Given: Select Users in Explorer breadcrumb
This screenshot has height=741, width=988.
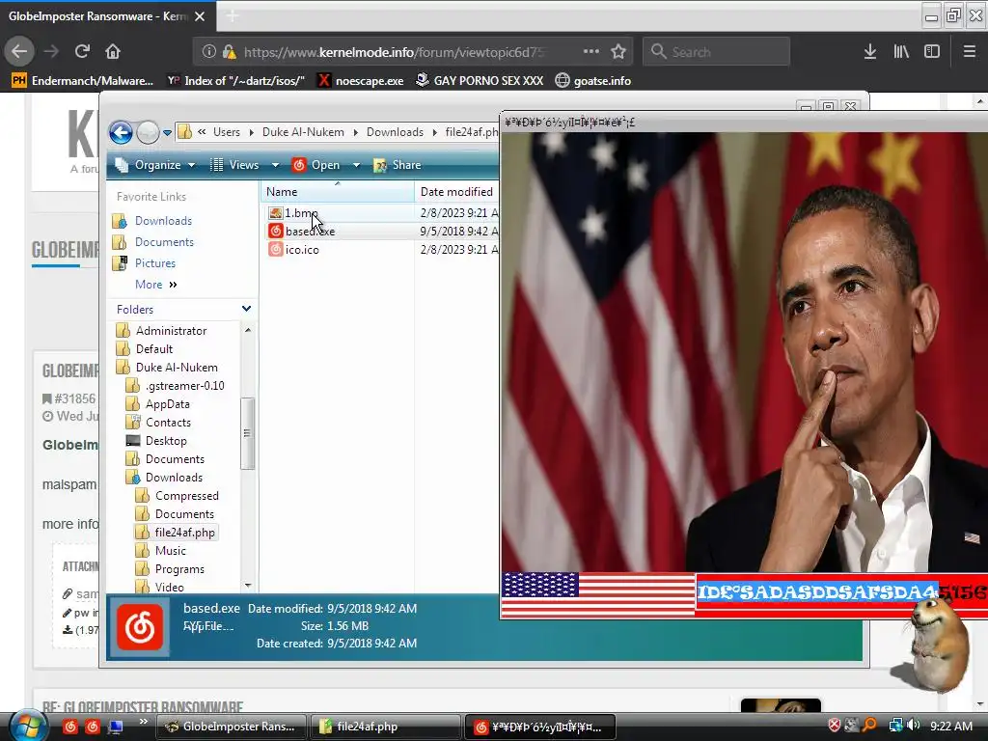Looking at the screenshot, I should pyautogui.click(x=226, y=132).
